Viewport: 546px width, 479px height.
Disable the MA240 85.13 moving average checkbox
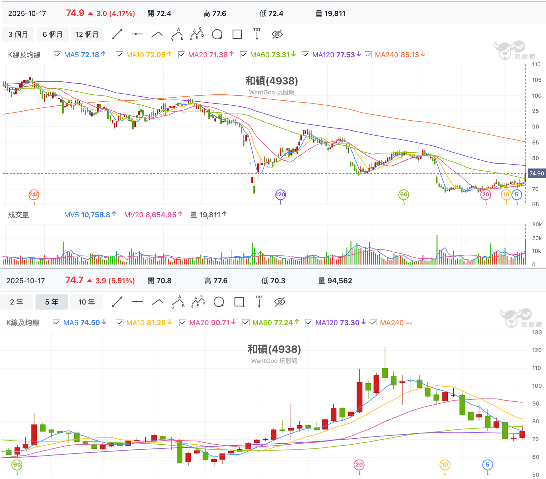coord(368,55)
